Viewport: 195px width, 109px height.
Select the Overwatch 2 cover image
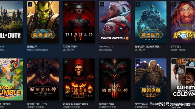(115, 22)
